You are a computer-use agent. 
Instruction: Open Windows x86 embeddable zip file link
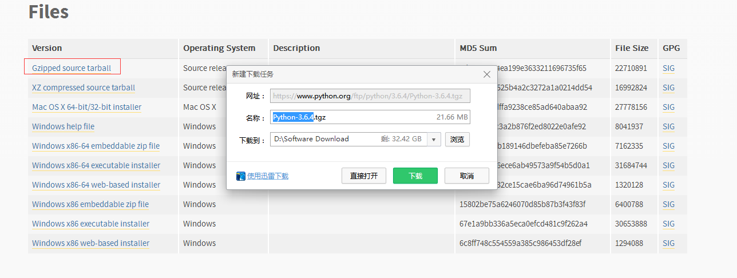click(90, 204)
